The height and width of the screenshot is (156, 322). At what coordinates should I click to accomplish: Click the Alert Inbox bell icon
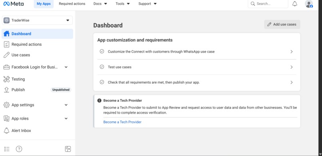pos(6,130)
